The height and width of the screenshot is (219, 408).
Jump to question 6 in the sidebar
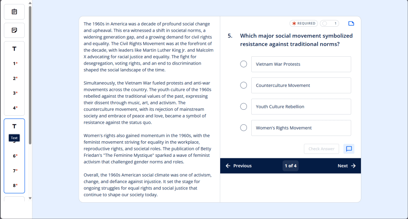(15, 156)
